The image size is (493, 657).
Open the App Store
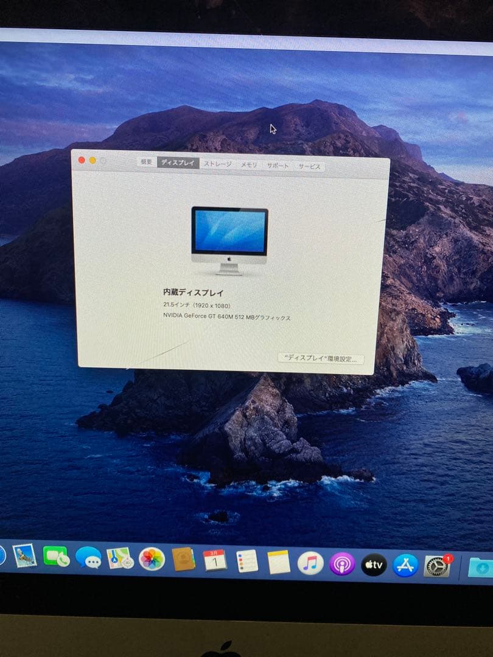tap(406, 565)
